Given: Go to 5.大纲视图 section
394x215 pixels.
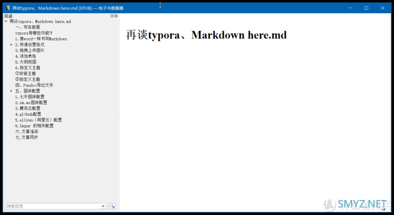Looking at the screenshot, I should (25, 62).
